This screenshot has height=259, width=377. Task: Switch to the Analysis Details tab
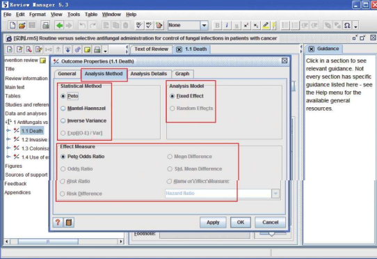click(149, 74)
